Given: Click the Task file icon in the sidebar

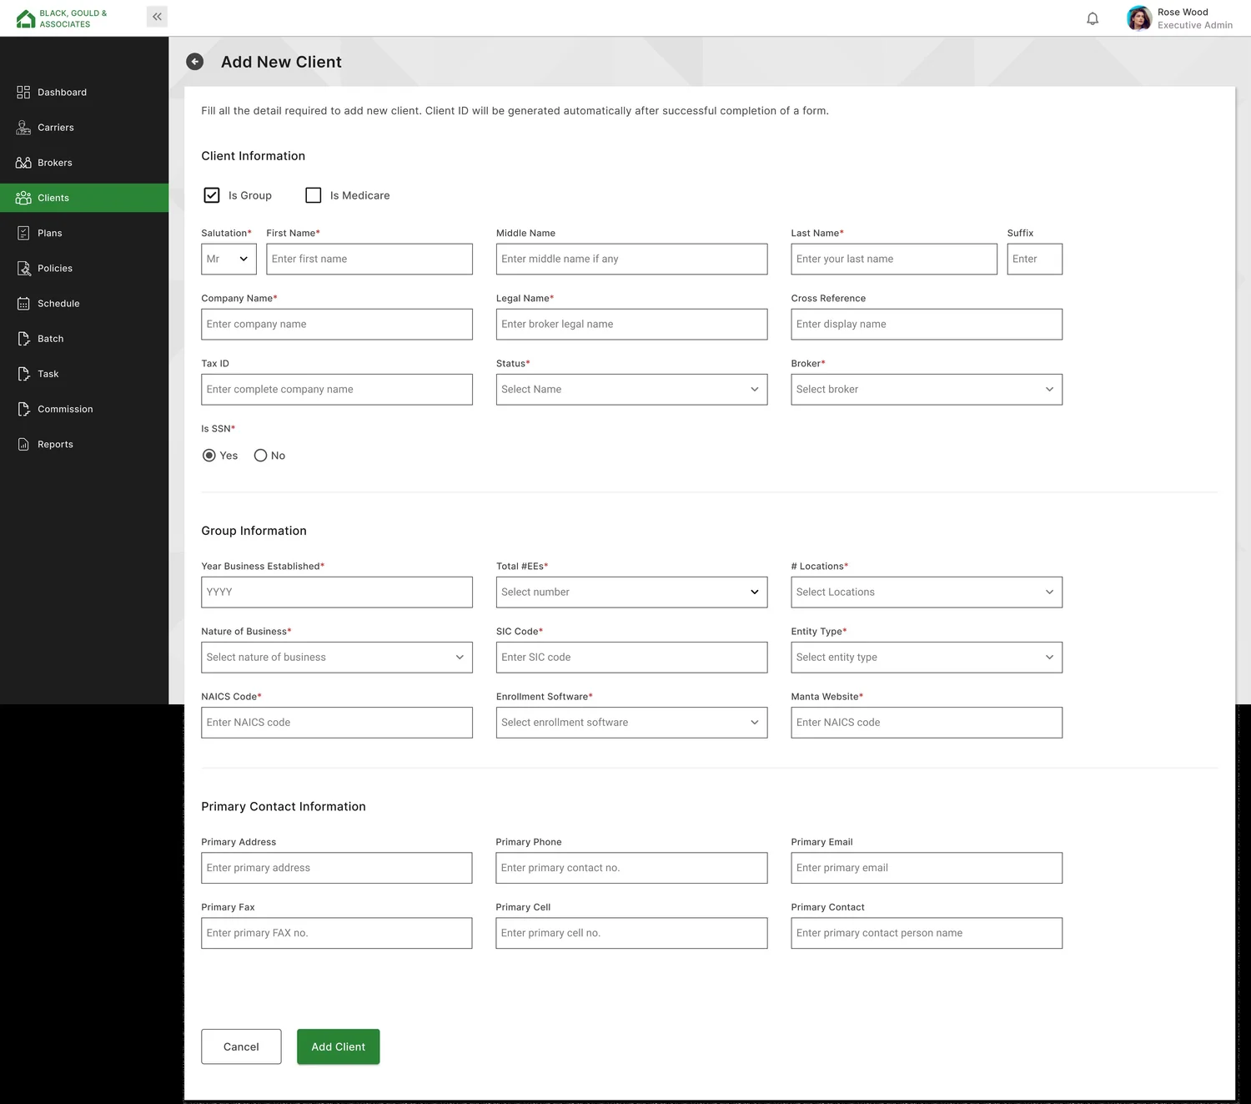Looking at the screenshot, I should coord(23,374).
